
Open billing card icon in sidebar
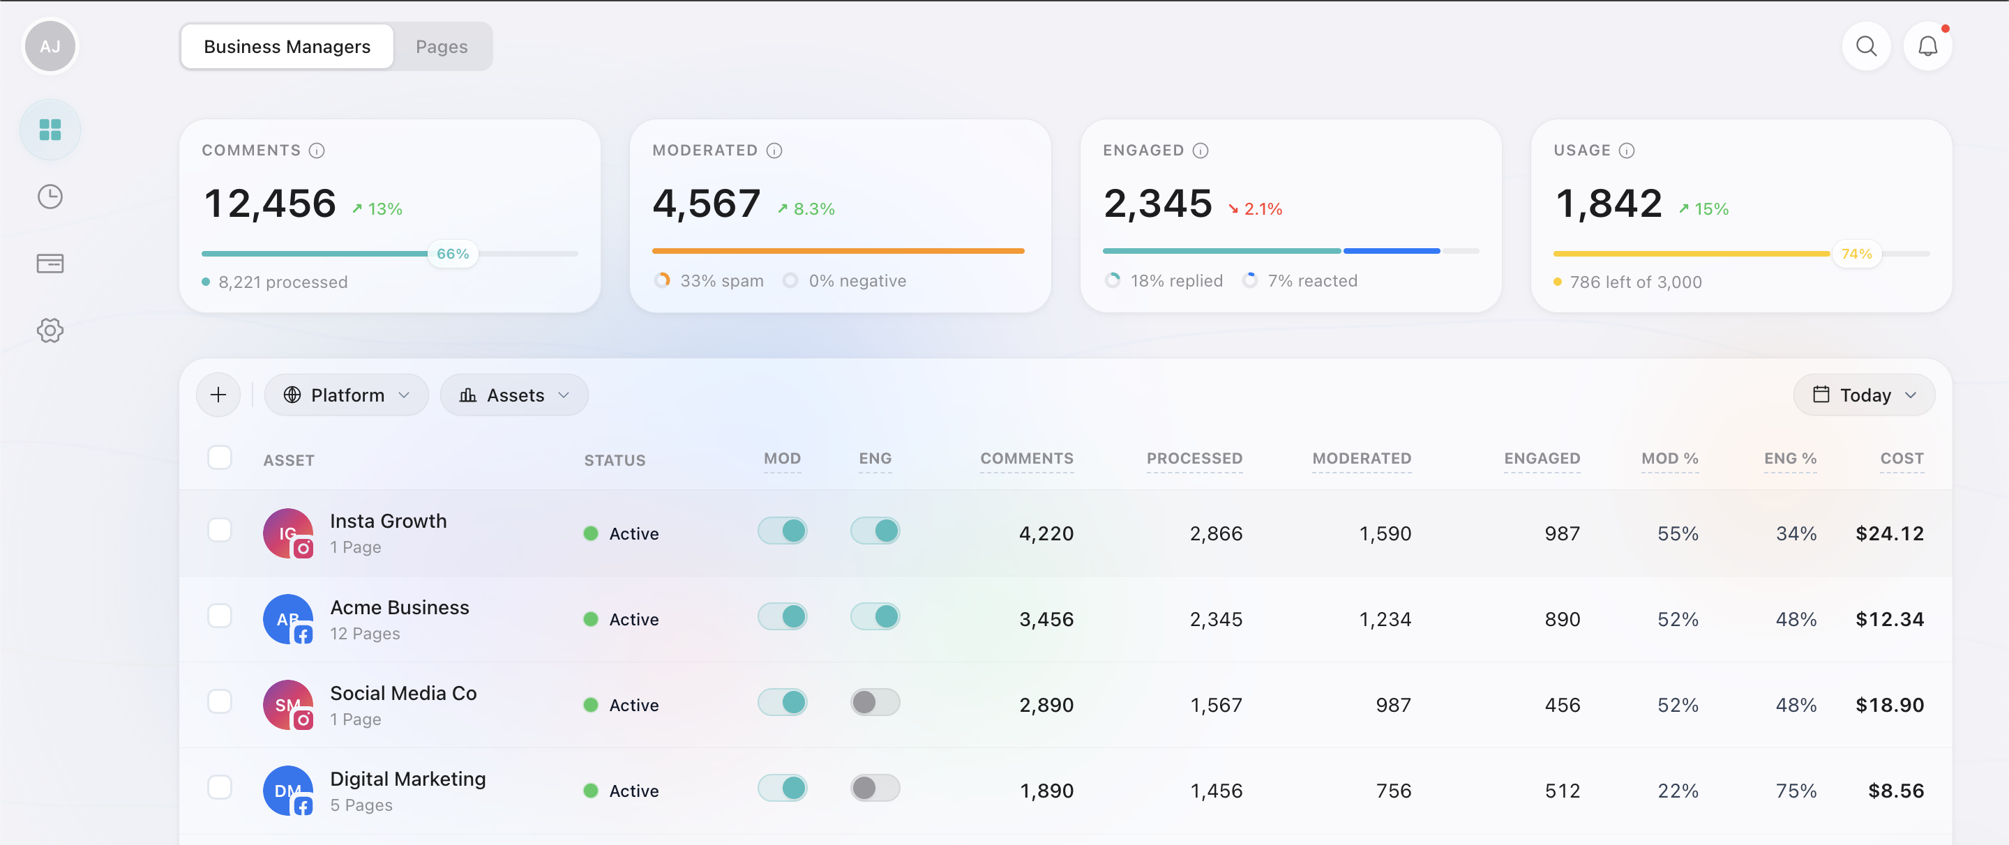50,264
